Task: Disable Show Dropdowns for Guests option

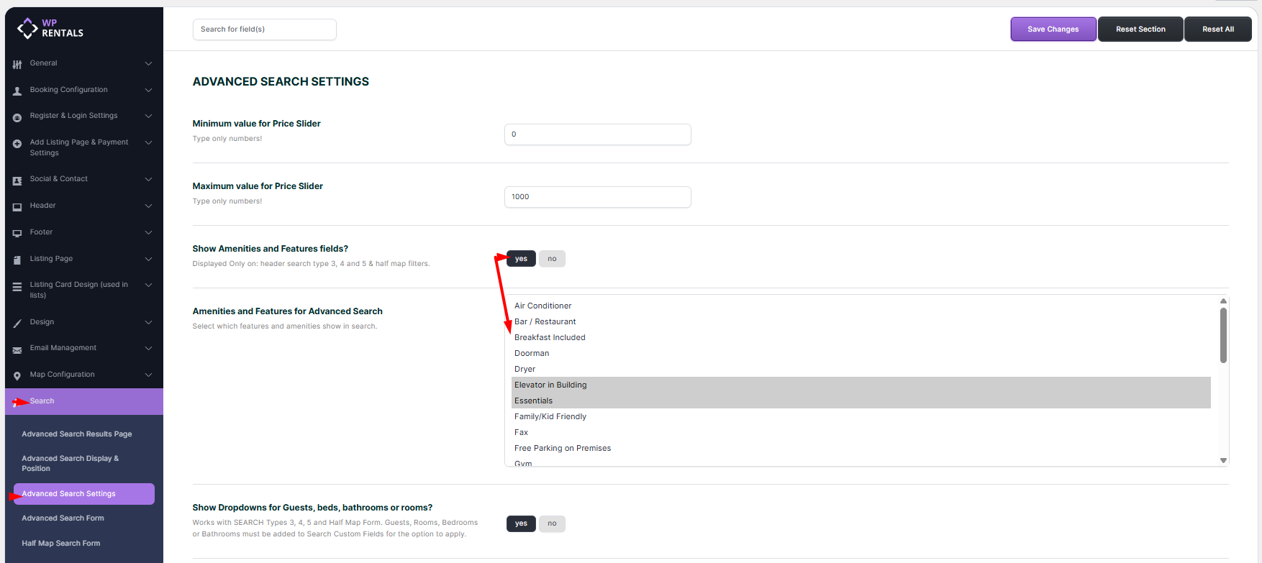Action: [552, 523]
